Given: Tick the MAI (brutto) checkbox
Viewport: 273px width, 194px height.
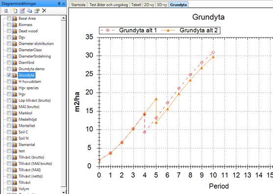Looking at the screenshot, I should point(9,107).
